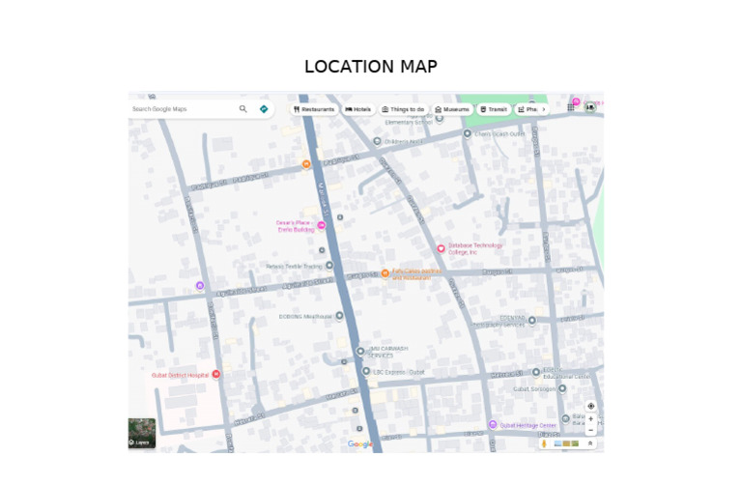
Task: Click the Chan's Coach Outlet pin
Action: tap(467, 133)
